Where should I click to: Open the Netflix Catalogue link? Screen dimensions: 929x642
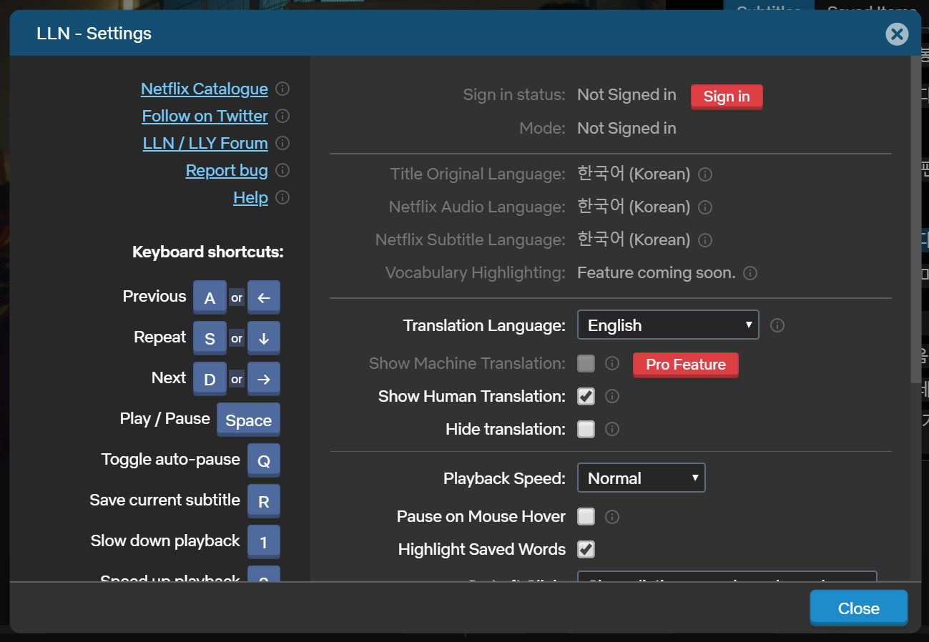click(205, 89)
